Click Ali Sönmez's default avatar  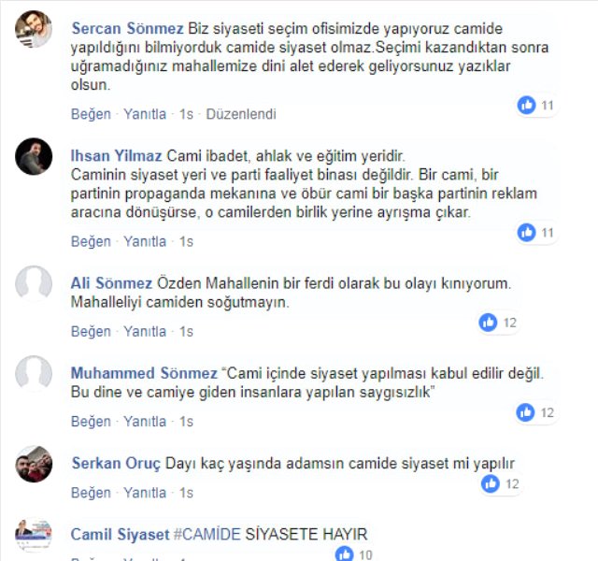click(34, 284)
